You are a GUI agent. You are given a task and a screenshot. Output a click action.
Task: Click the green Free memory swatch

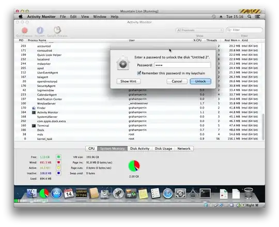[x=58, y=157]
